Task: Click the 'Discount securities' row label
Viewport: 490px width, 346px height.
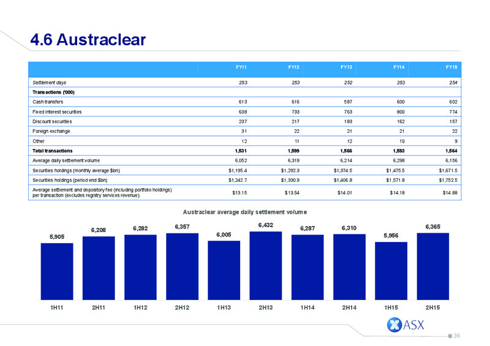Action: [x=52, y=122]
